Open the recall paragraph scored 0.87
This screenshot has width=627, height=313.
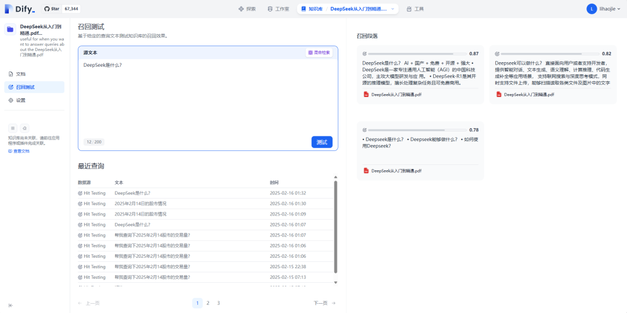tap(420, 75)
